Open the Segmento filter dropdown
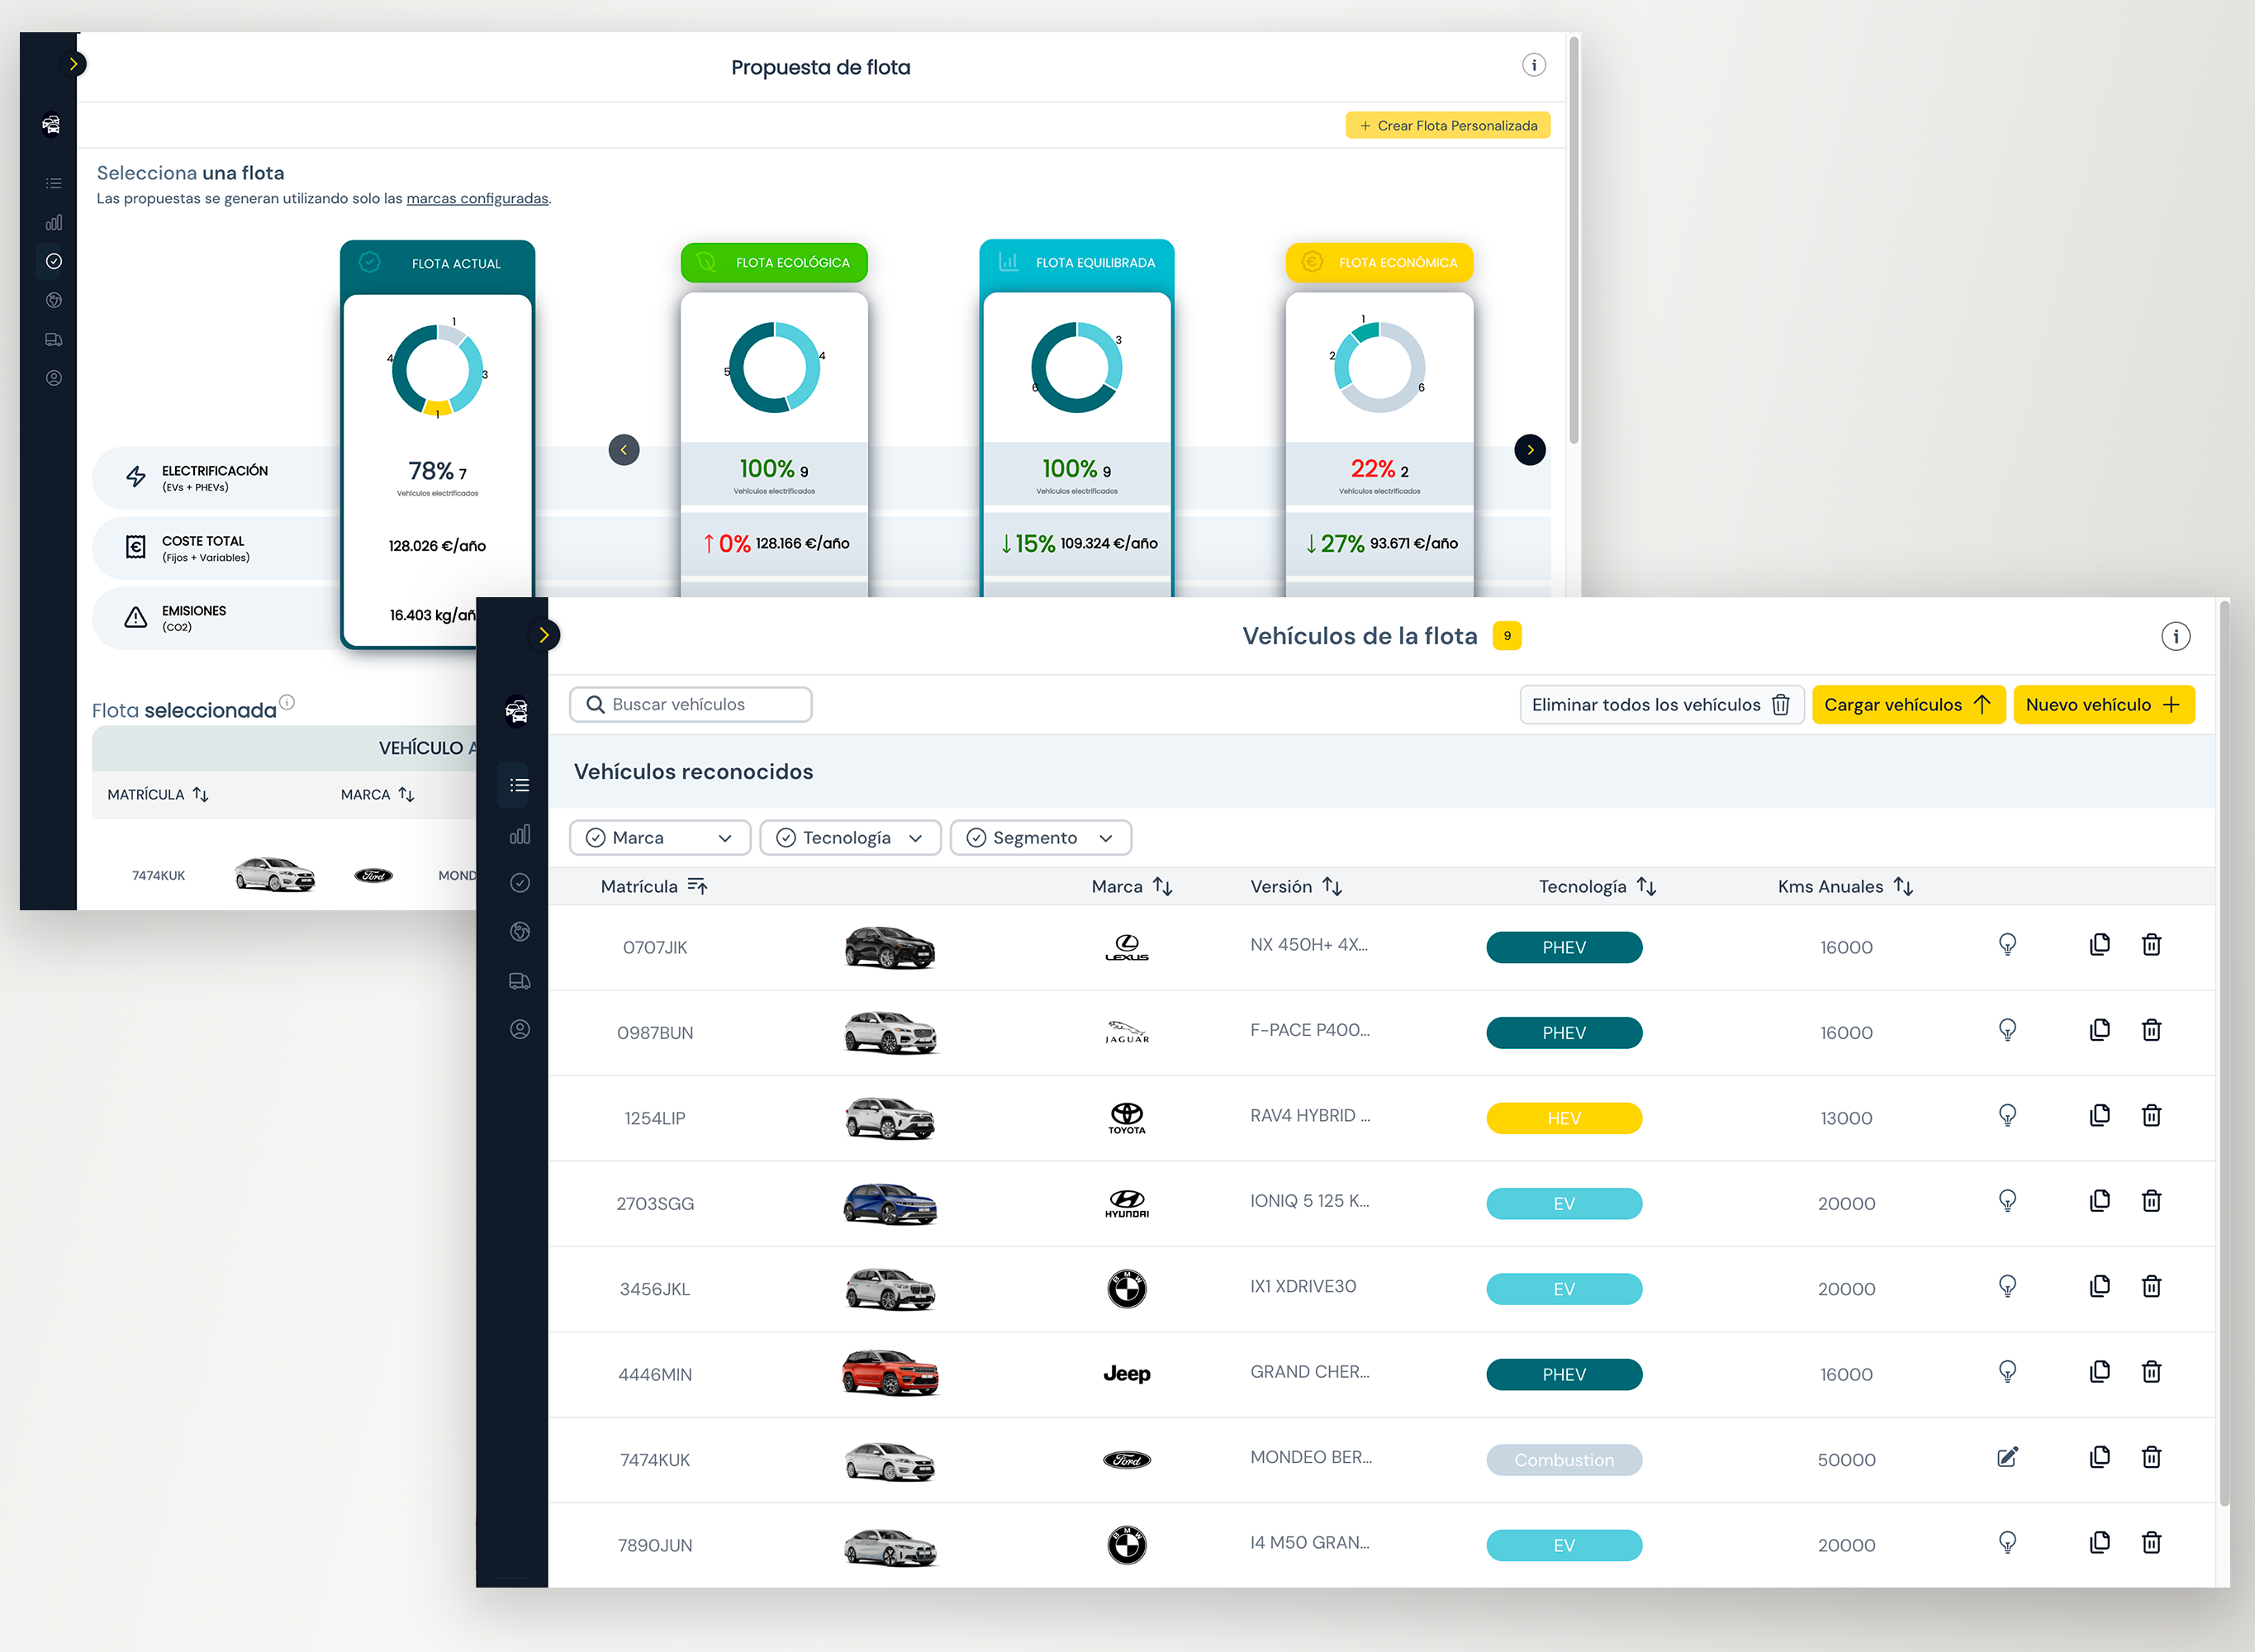 [1040, 838]
